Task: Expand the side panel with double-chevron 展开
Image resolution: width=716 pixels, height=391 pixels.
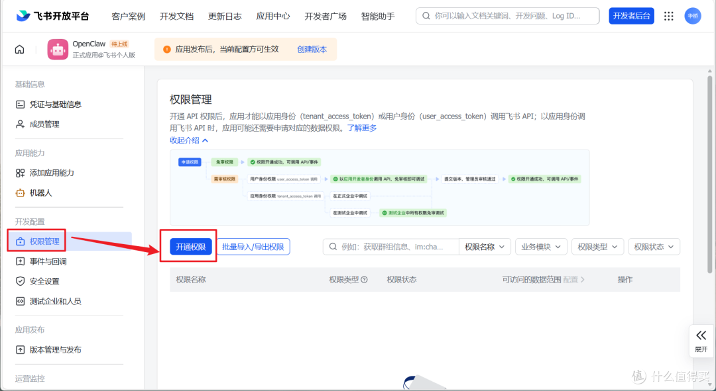Action: click(x=701, y=341)
